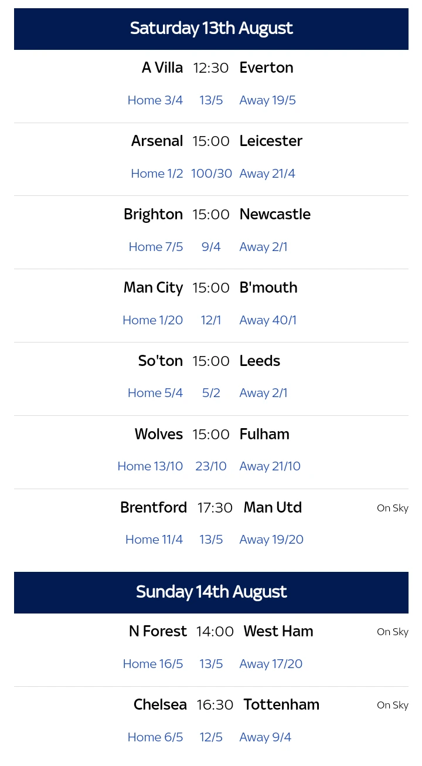Choose the 100/30 draw odds
This screenshot has width=422, height=766.
(x=212, y=174)
